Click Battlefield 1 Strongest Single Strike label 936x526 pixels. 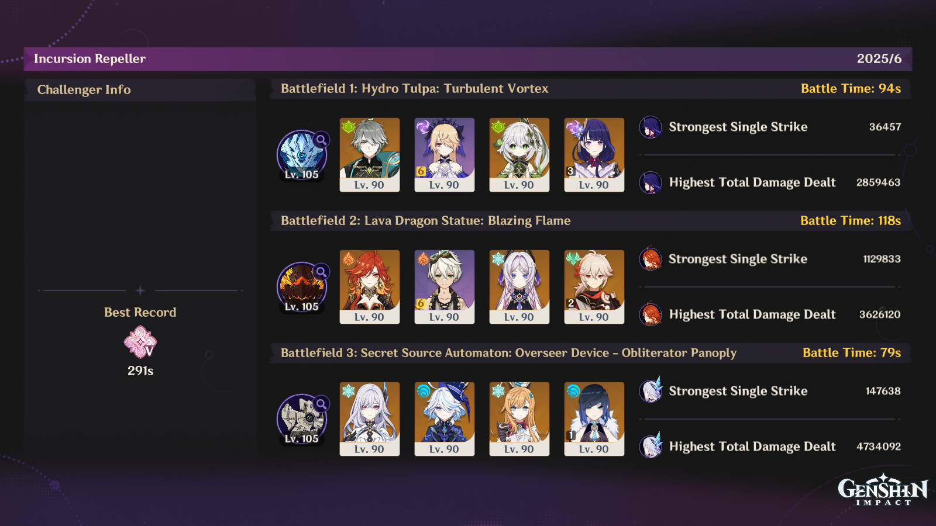pyautogui.click(x=738, y=127)
